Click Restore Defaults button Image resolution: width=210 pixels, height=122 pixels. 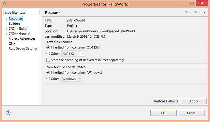[x=166, y=101]
